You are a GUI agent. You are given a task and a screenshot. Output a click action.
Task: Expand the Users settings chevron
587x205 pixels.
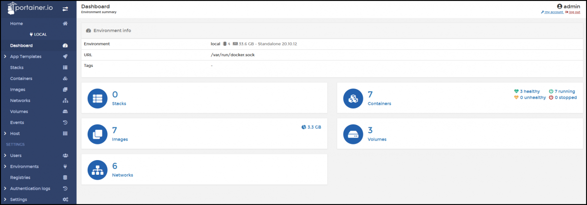4,156
